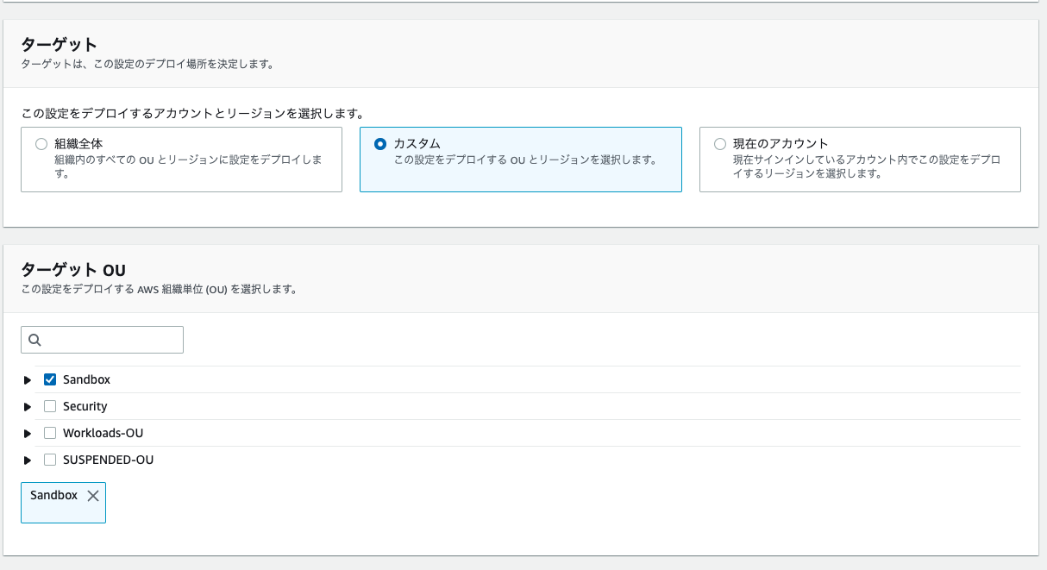
Task: Check the SUSPENDED-OU checkbox
Action: coord(50,459)
